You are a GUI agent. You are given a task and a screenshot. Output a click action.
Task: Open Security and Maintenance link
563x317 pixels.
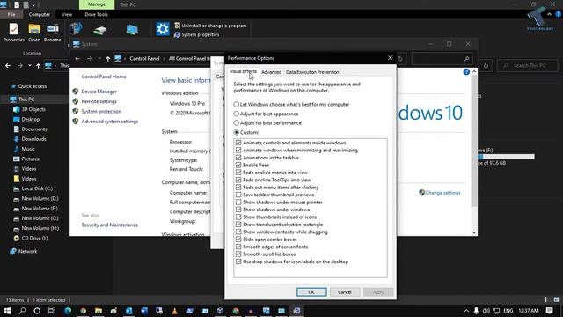coord(109,225)
